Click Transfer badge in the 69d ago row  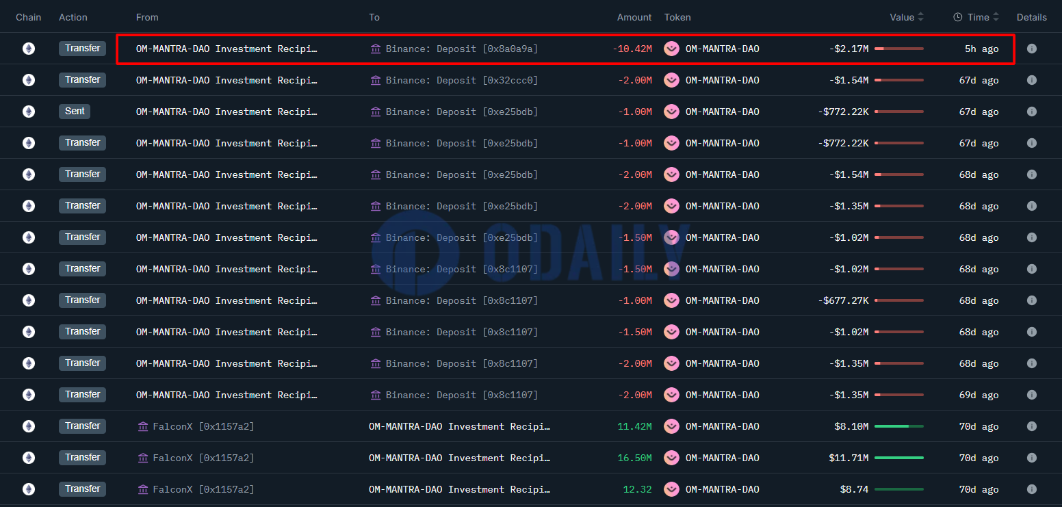coord(83,395)
